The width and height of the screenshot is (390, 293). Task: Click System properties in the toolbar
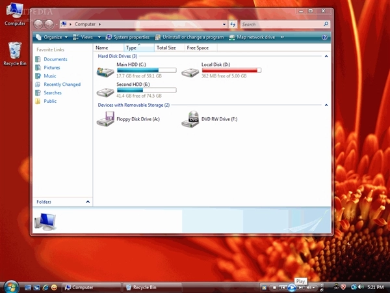(127, 37)
